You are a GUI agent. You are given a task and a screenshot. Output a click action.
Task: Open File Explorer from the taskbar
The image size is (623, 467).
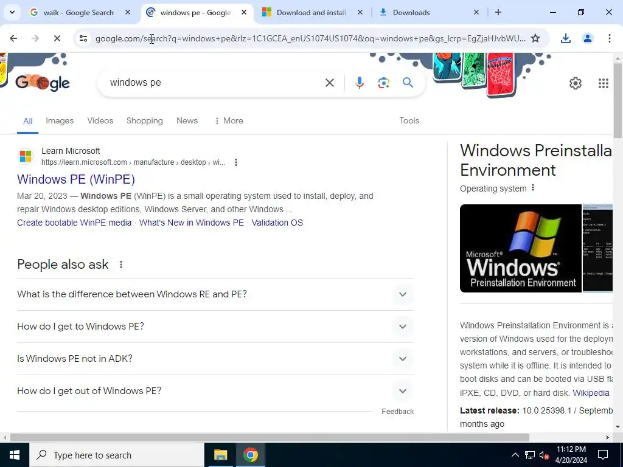click(220, 455)
